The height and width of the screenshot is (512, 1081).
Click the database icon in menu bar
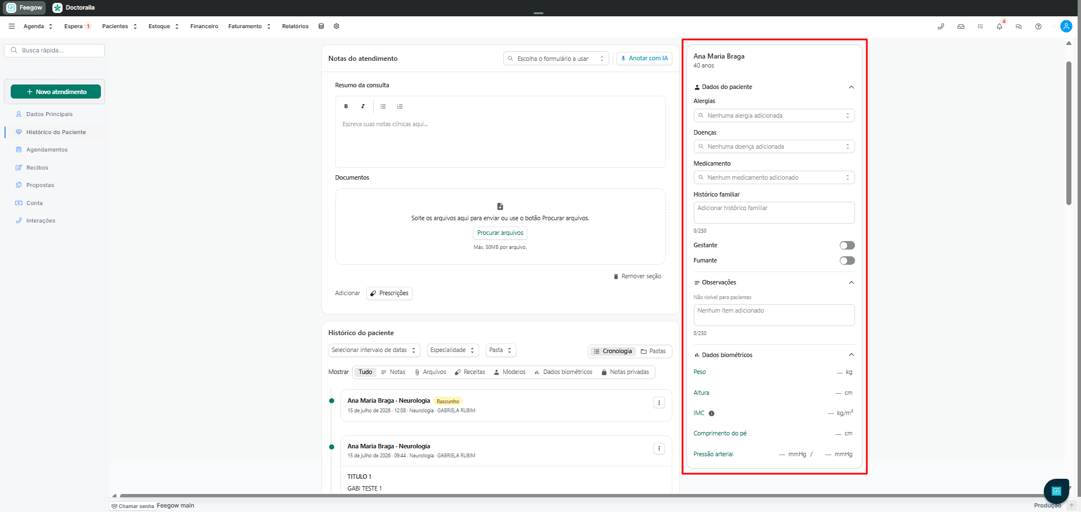(321, 26)
